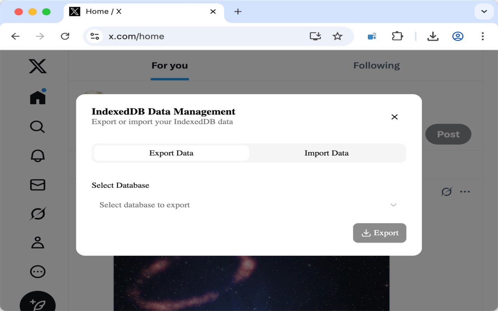Open the Messages envelope icon

[38, 185]
